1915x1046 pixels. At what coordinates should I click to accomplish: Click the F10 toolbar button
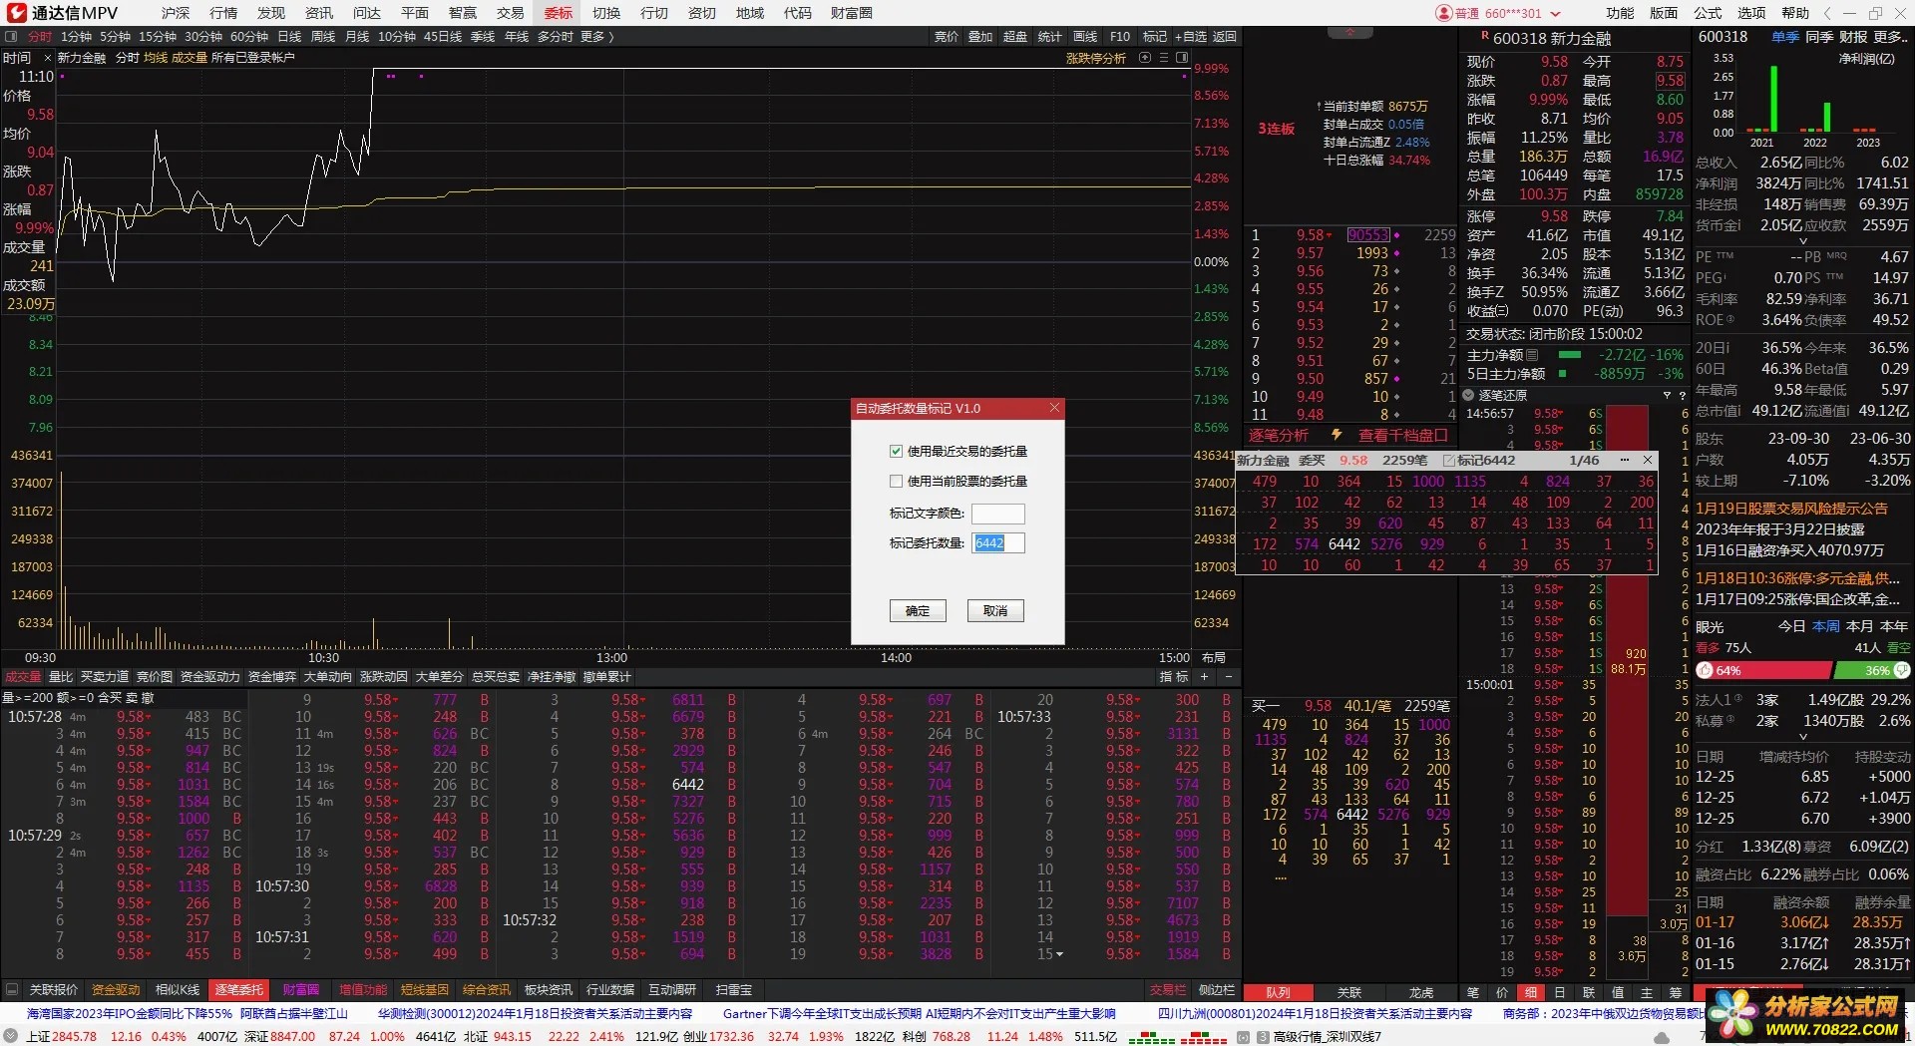click(x=1120, y=37)
